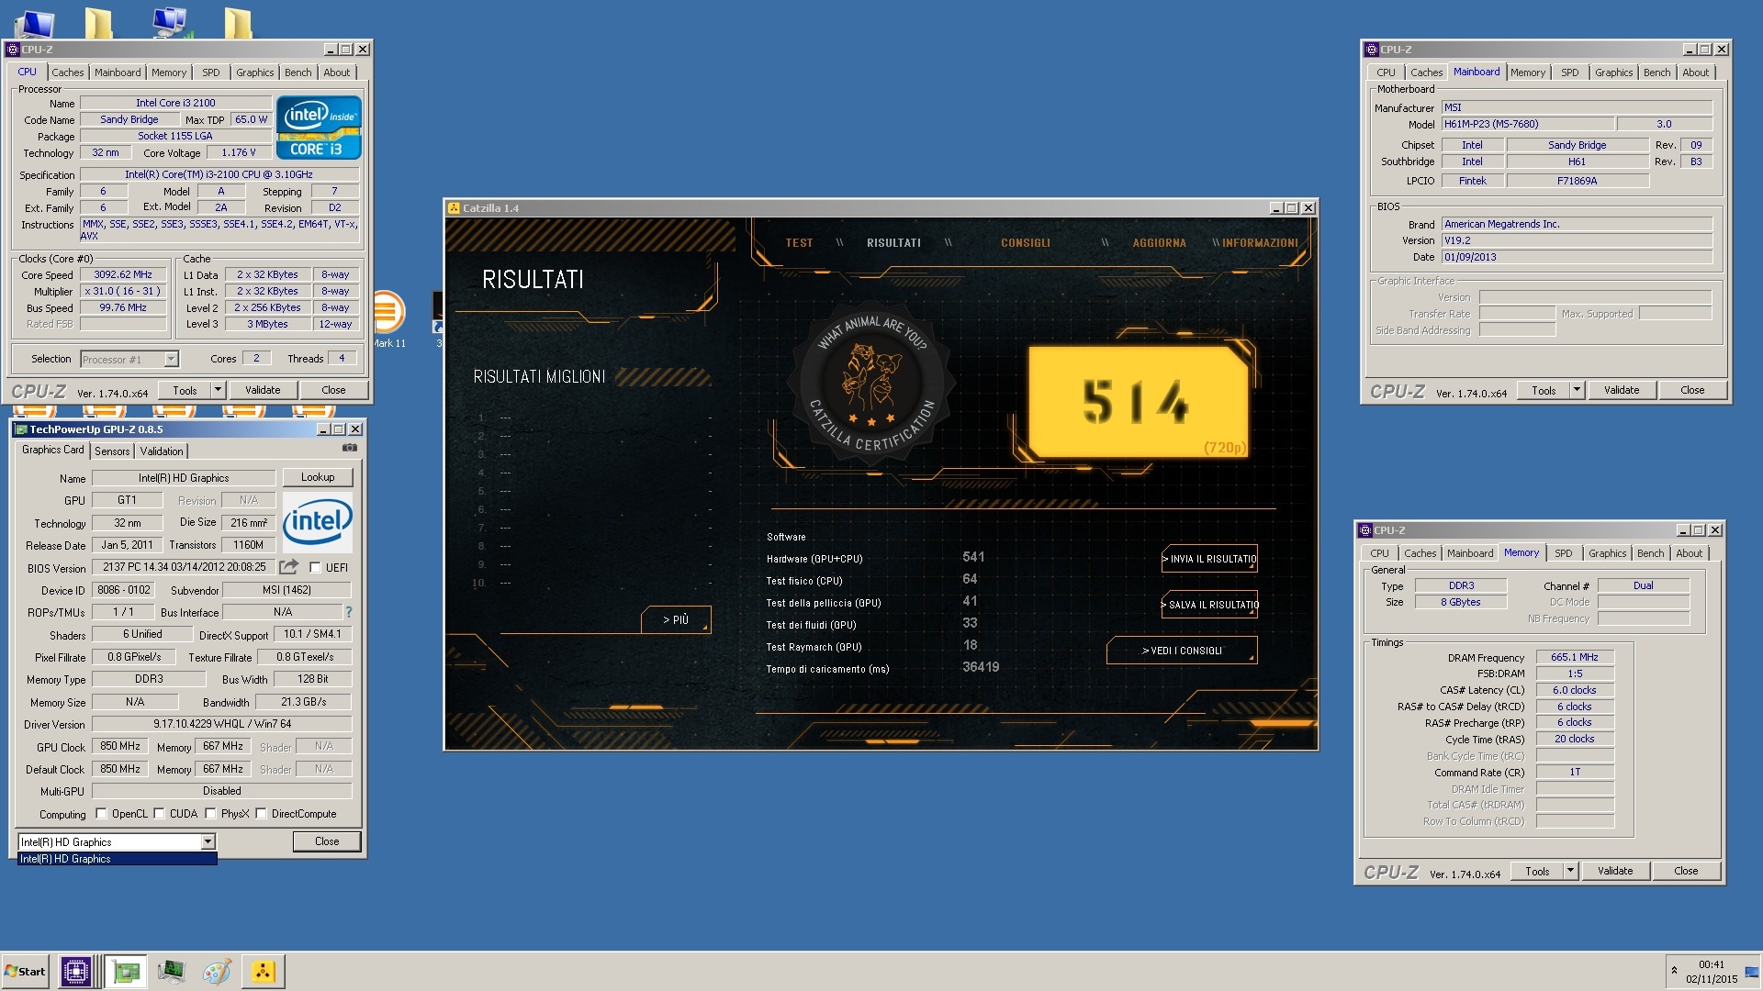This screenshot has height=991, width=1763.
Task: Click the yellow Catzilla taskbar icon
Action: click(264, 971)
